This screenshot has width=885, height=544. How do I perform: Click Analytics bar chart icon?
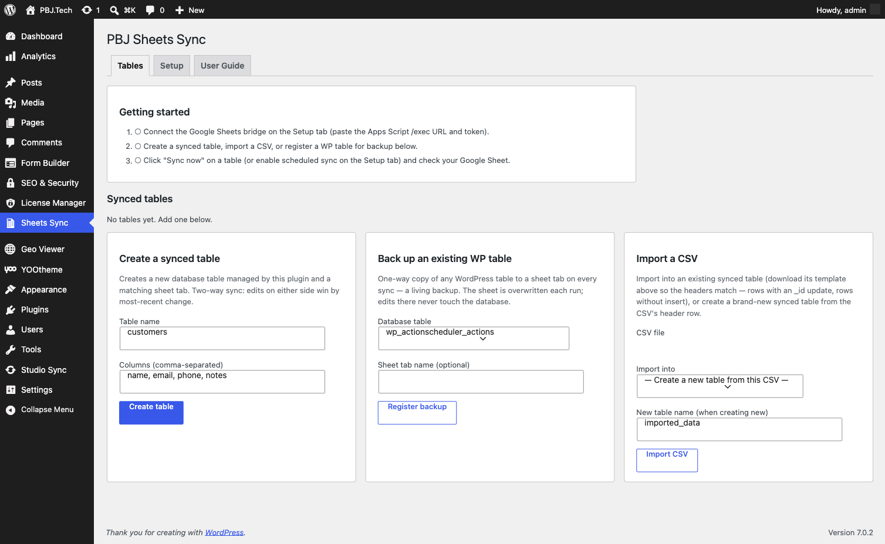11,56
